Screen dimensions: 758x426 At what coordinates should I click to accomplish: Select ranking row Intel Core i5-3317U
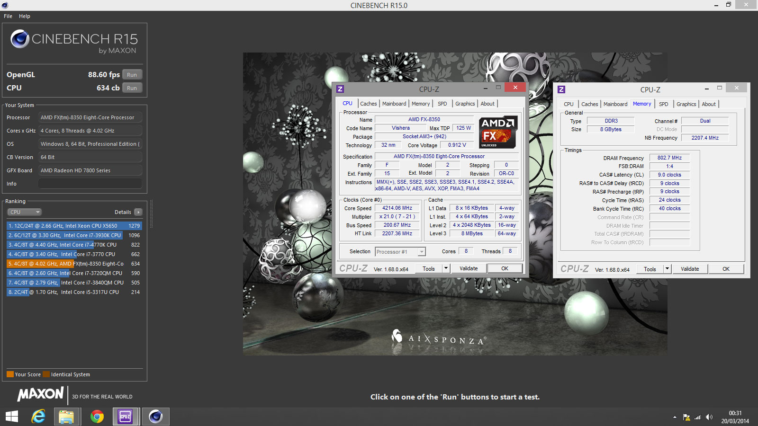click(x=74, y=292)
